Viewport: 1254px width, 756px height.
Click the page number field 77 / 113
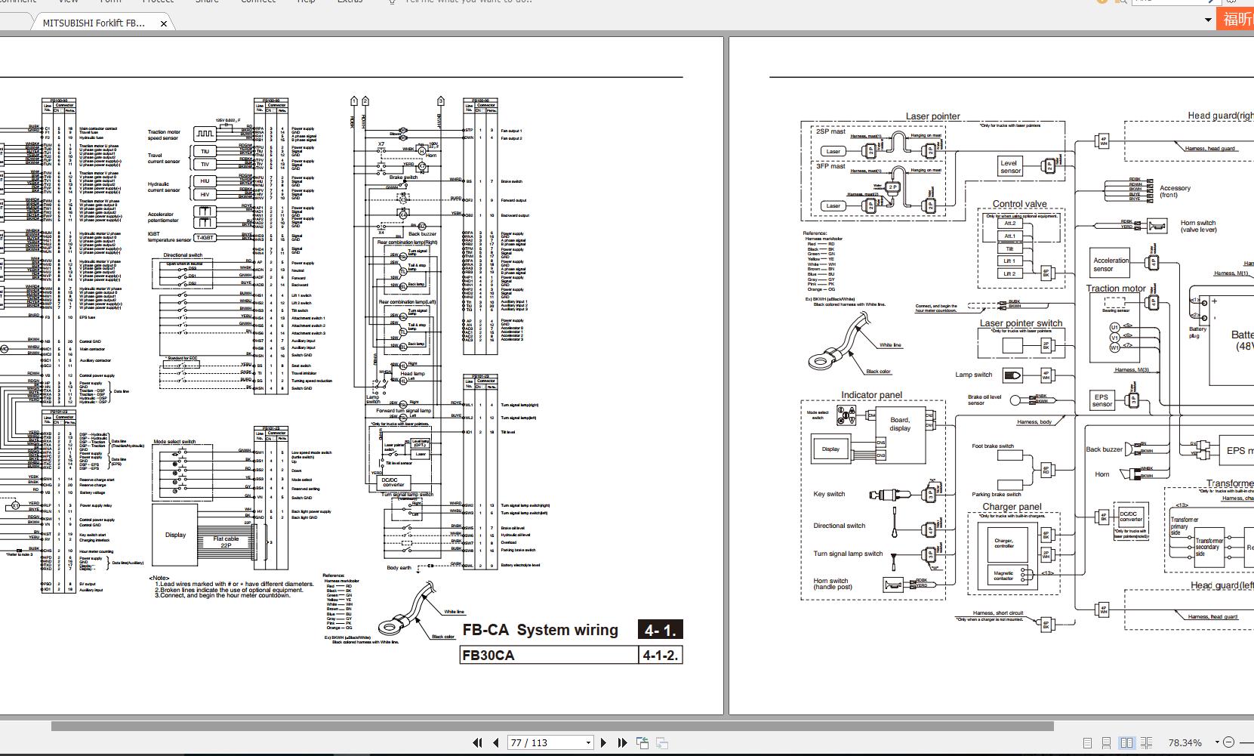pos(545,743)
